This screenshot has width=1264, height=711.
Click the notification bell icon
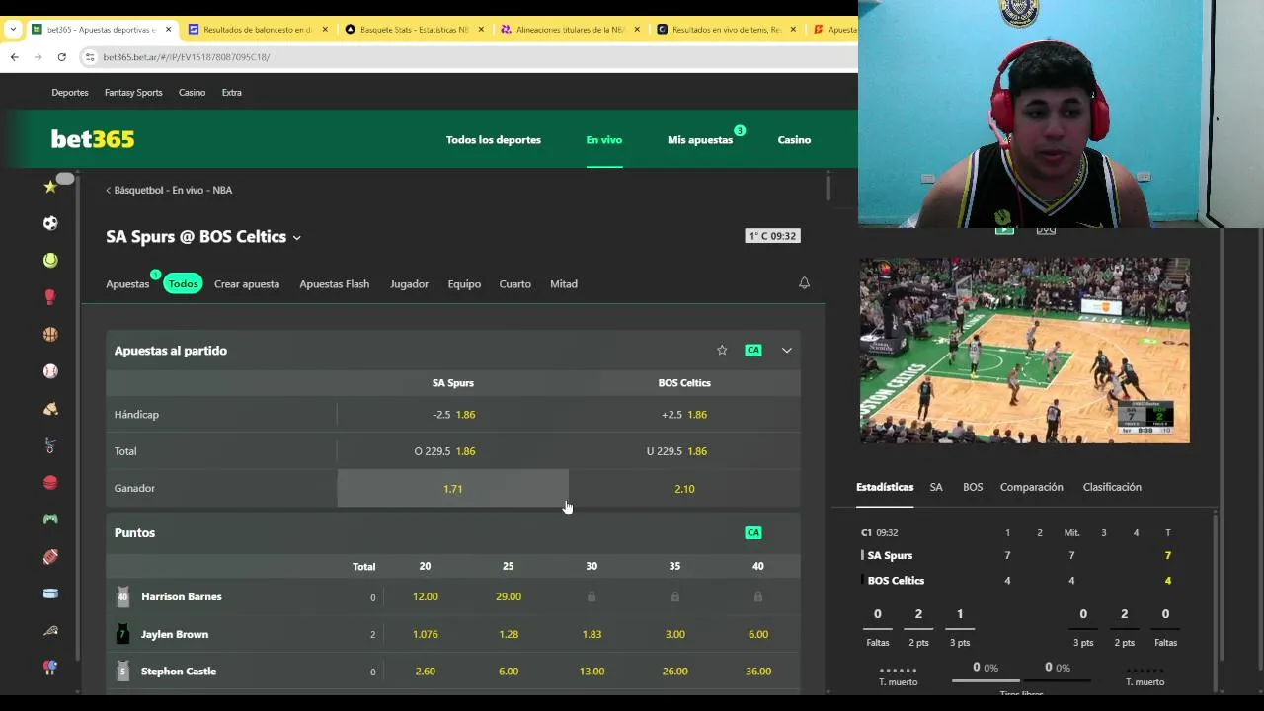point(804,283)
